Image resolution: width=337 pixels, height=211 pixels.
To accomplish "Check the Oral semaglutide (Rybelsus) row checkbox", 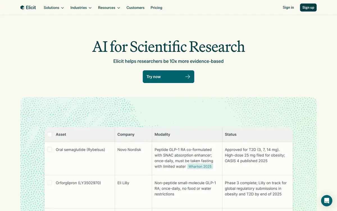I will coord(50,149).
